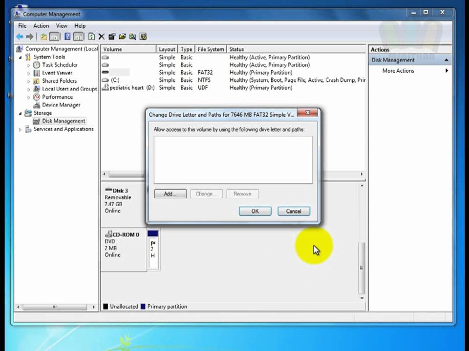469x351 pixels.
Task: Click the Refresh toolbar icon
Action: [x=91, y=37]
